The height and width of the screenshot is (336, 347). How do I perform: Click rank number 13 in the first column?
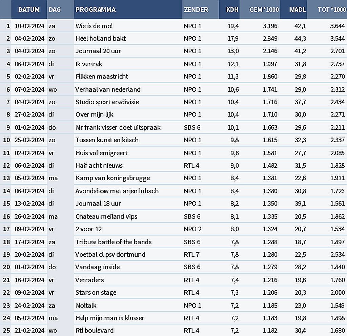click(6, 178)
